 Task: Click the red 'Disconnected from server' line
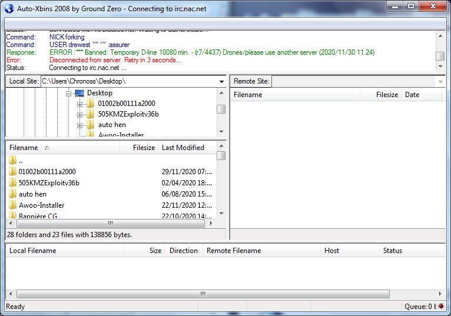[x=94, y=60]
